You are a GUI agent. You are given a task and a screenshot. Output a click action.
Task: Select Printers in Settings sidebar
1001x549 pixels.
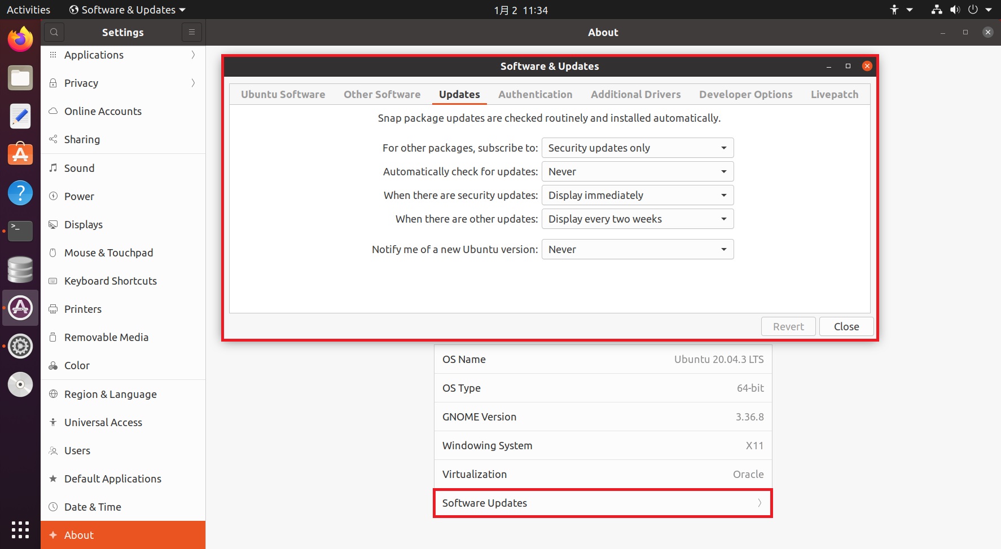click(123, 309)
